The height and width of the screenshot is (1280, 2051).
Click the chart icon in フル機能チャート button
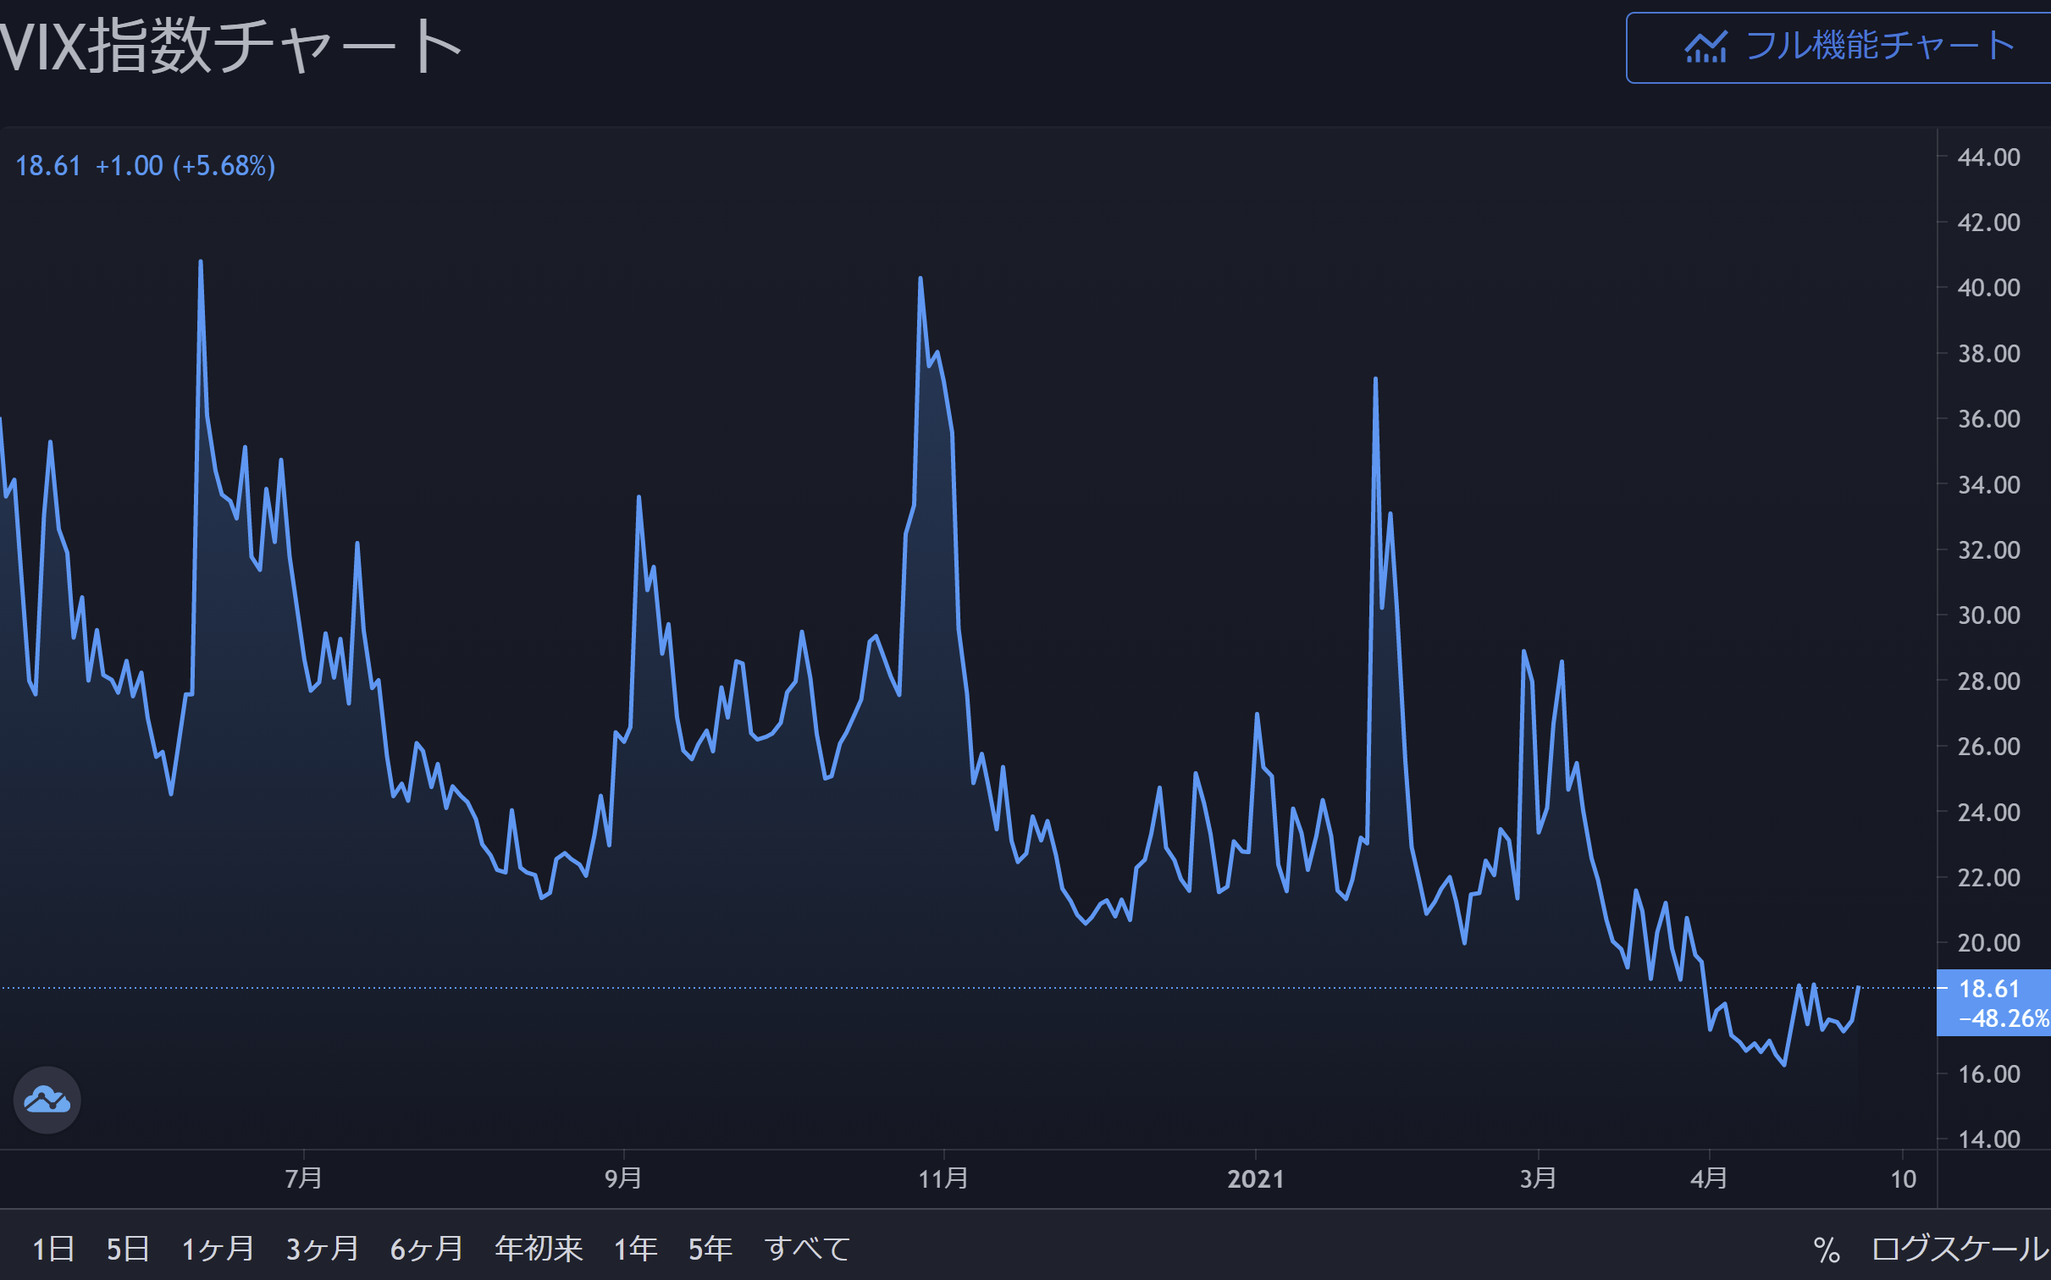coord(1705,47)
